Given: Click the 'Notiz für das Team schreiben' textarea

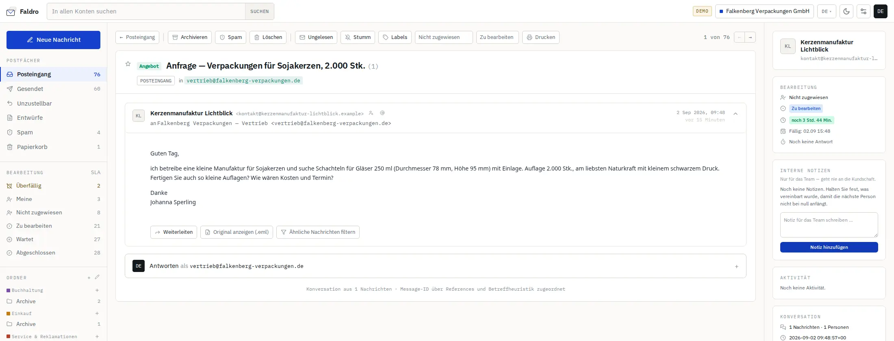Looking at the screenshot, I should [829, 225].
